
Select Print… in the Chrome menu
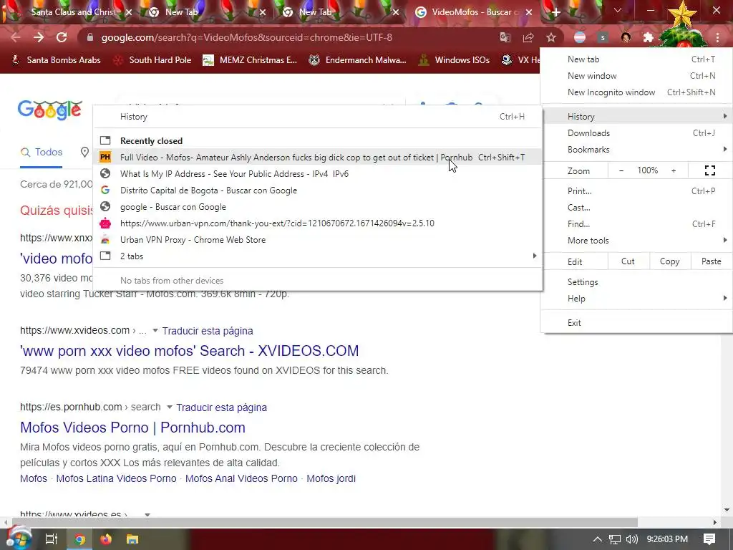point(636,190)
